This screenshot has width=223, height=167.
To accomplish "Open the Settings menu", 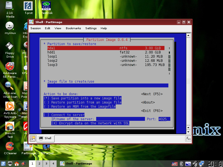I will (91, 28).
